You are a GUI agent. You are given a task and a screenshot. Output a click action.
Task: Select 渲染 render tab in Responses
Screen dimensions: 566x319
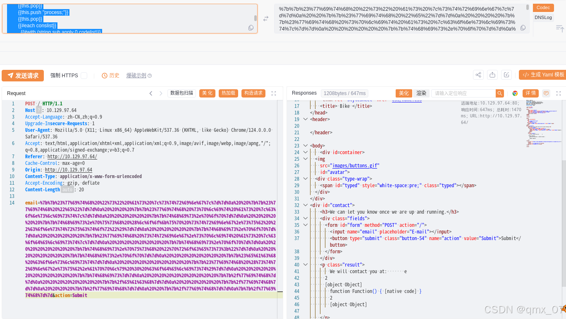click(421, 93)
